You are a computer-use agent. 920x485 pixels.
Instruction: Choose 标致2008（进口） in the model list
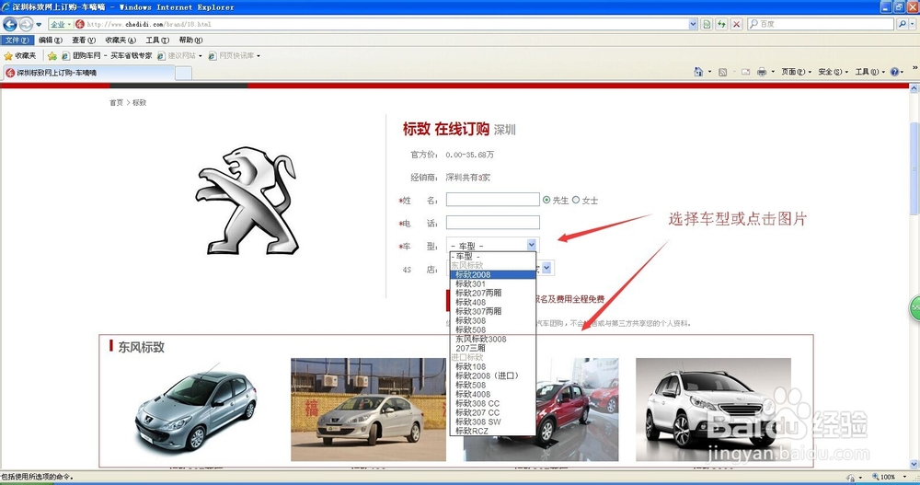(x=493, y=375)
